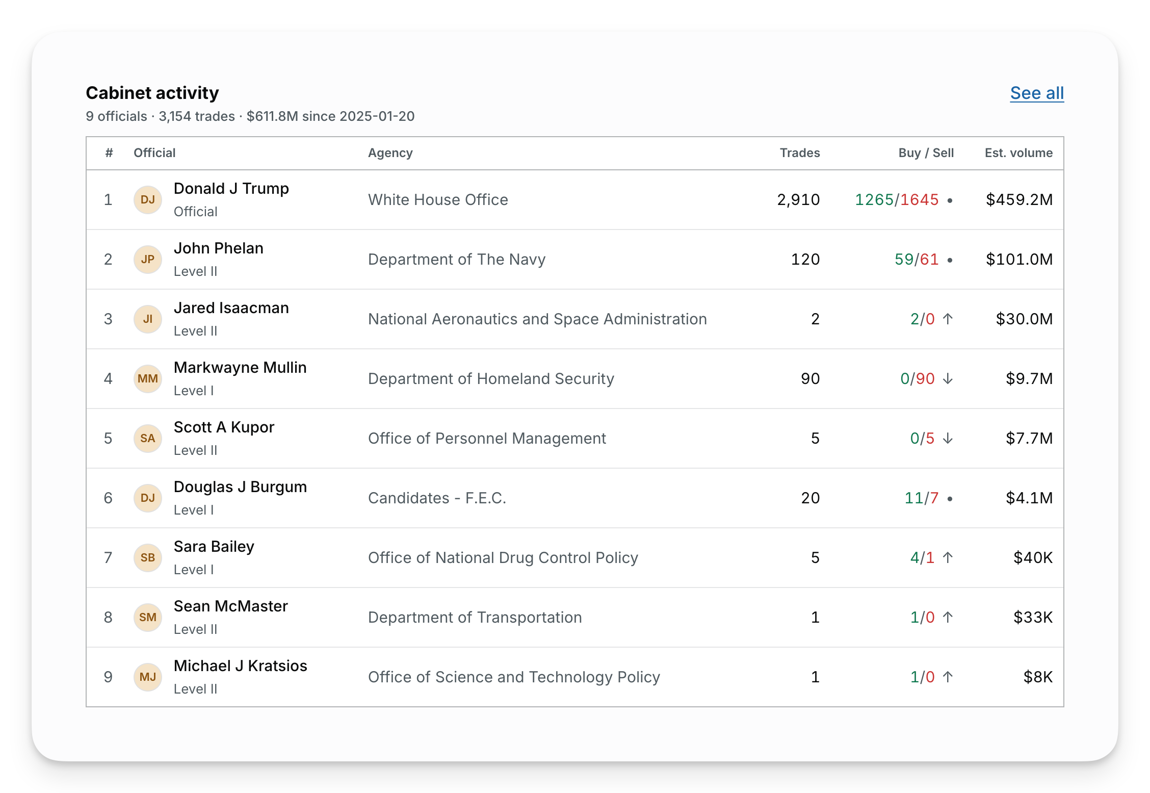1150x793 pixels.
Task: Click the Agency column header
Action: pos(390,153)
